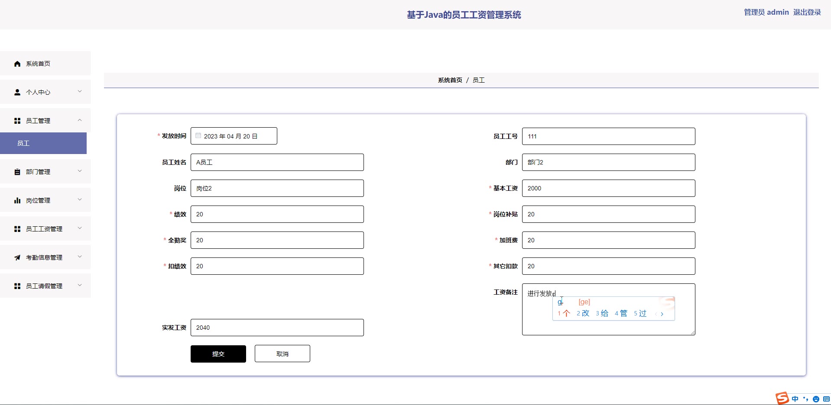
Task: Click the 基本工资 input field
Action: pyautogui.click(x=608, y=188)
